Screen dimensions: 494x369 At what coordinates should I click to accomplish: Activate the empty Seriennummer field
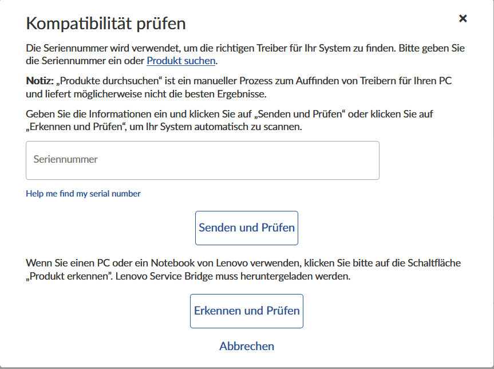tap(203, 160)
